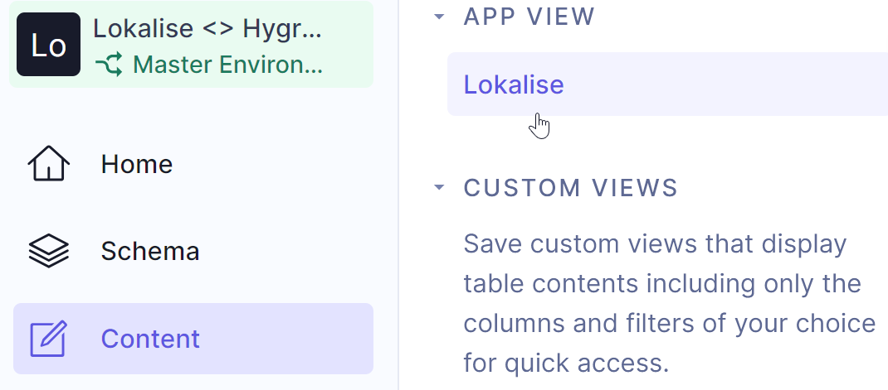This screenshot has width=888, height=390.
Task: Click the APP VIEW section heading
Action: point(529,17)
